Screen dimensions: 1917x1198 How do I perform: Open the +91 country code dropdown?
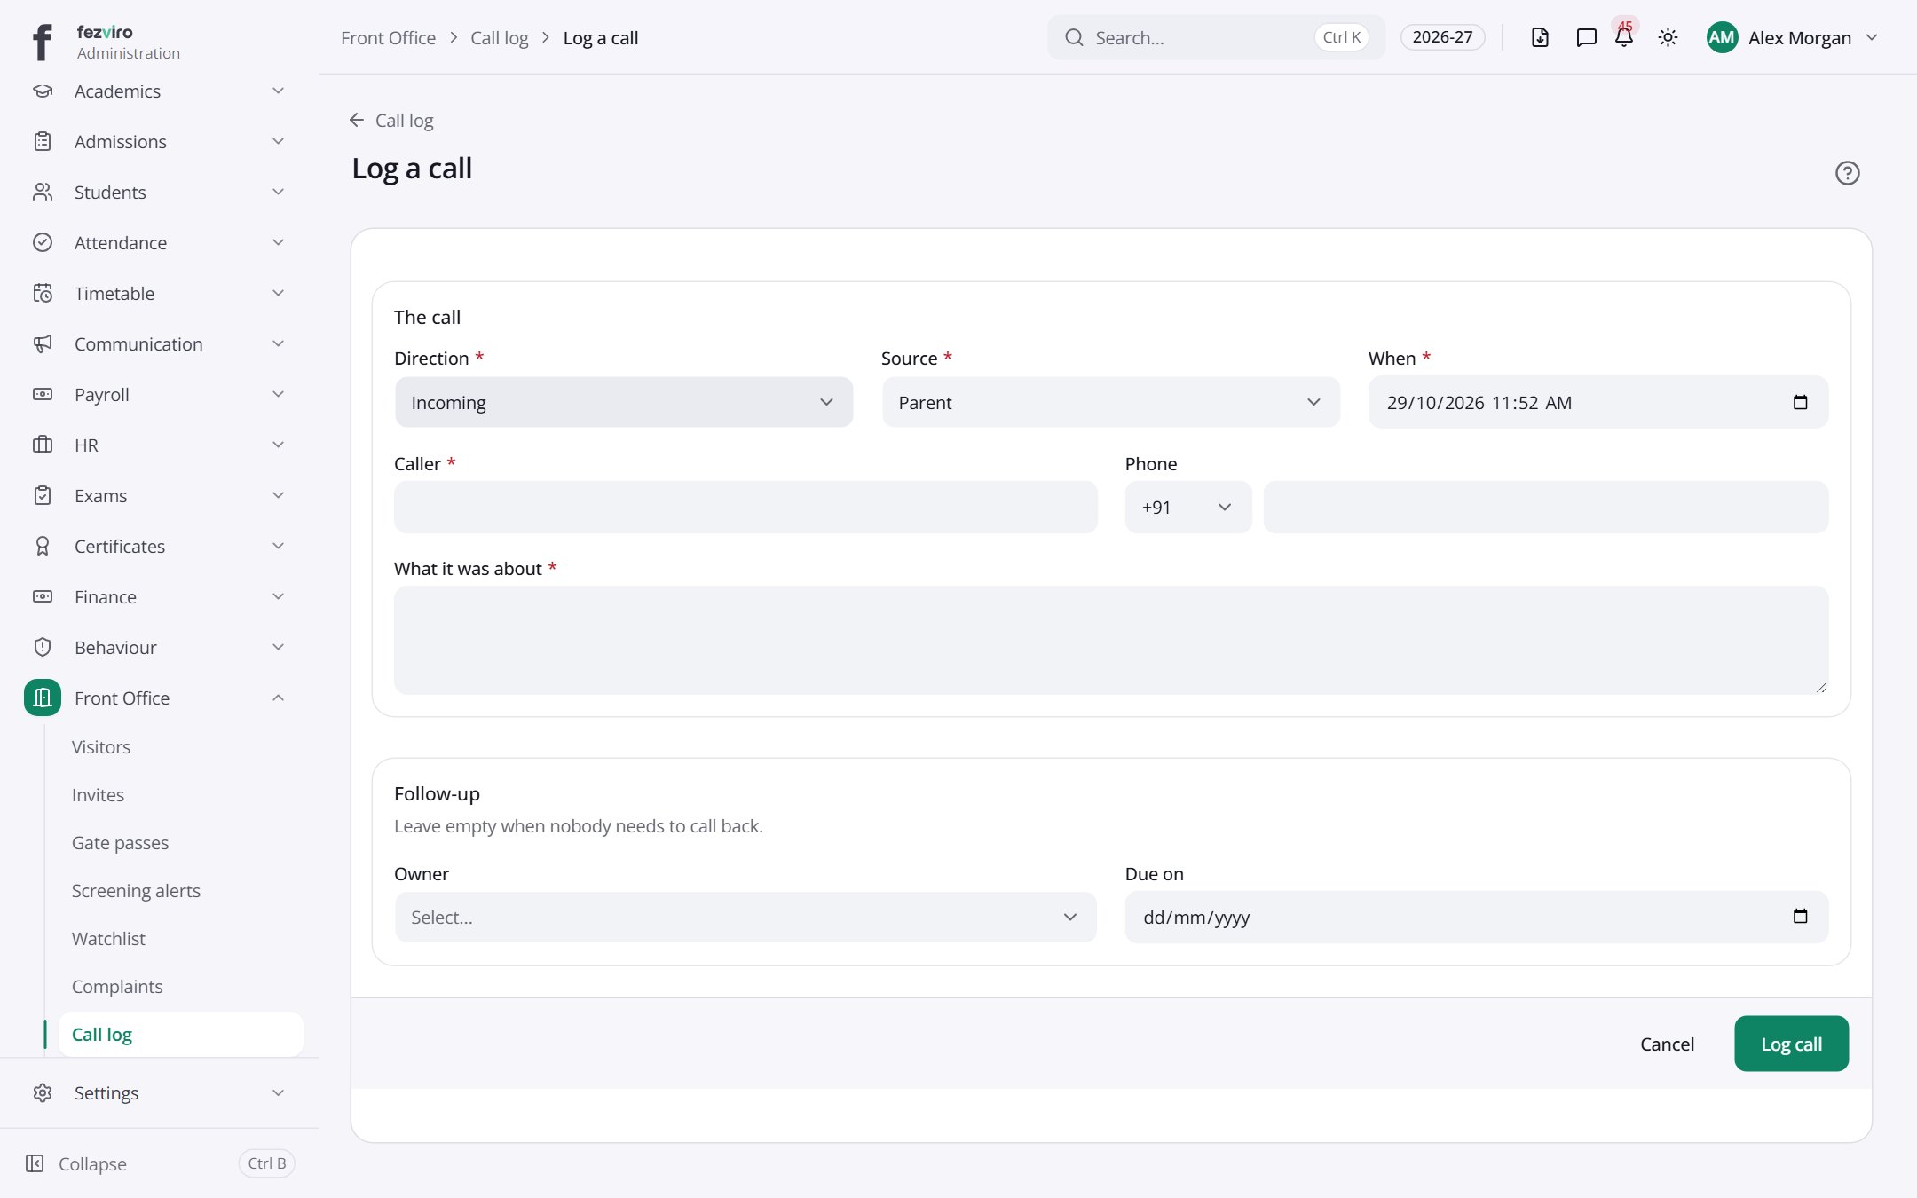pyautogui.click(x=1188, y=508)
